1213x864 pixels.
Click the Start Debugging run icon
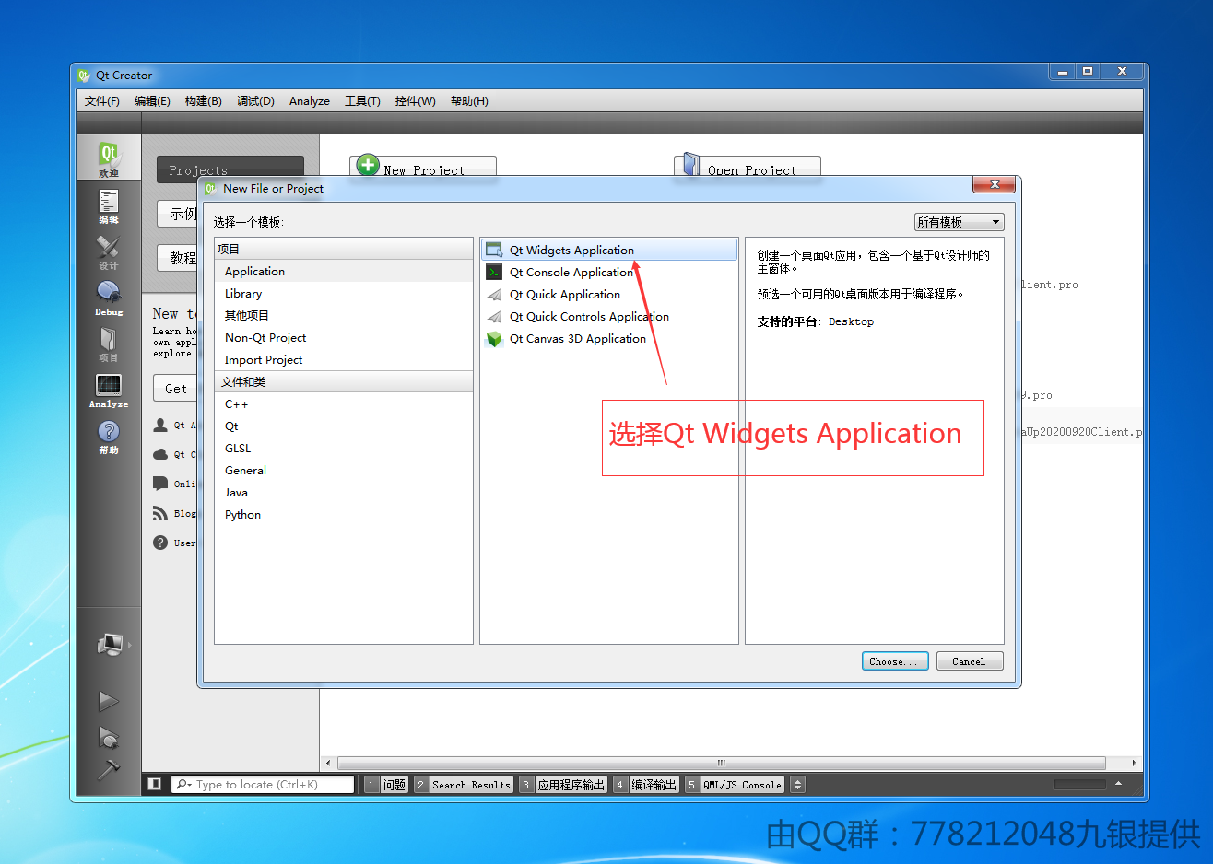coord(109,737)
